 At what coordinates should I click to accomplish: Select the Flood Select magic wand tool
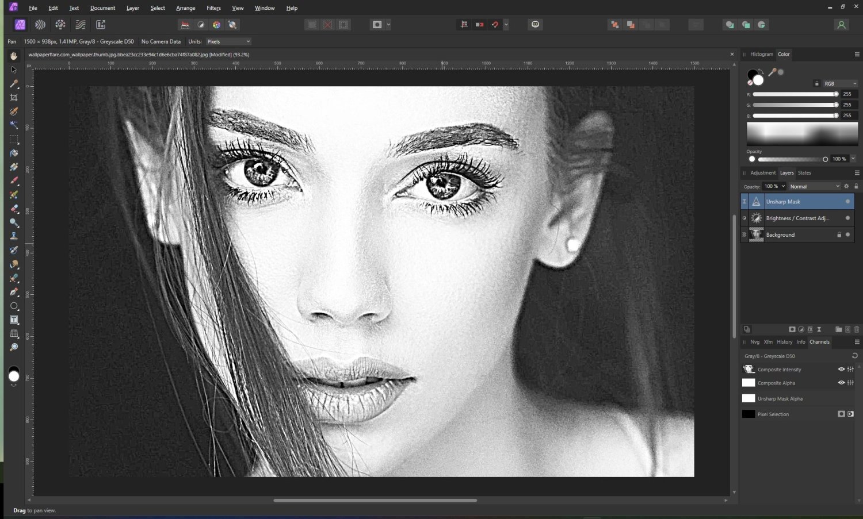coord(14,125)
